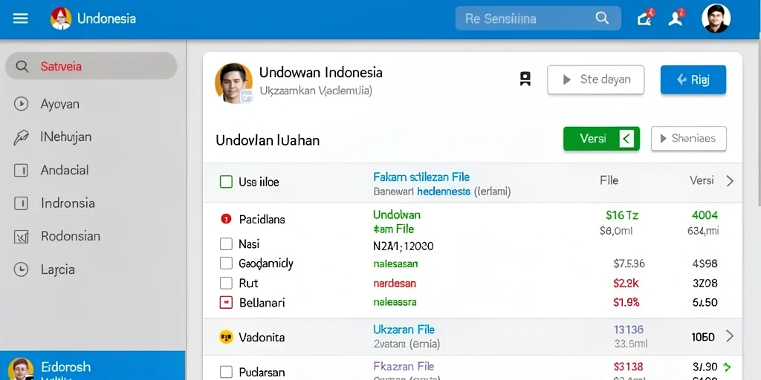The width and height of the screenshot is (761, 380).
Task: Click the blue Riaj button
Action: coord(693,79)
